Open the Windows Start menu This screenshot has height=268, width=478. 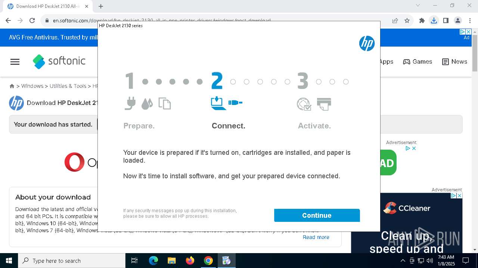click(x=9, y=261)
